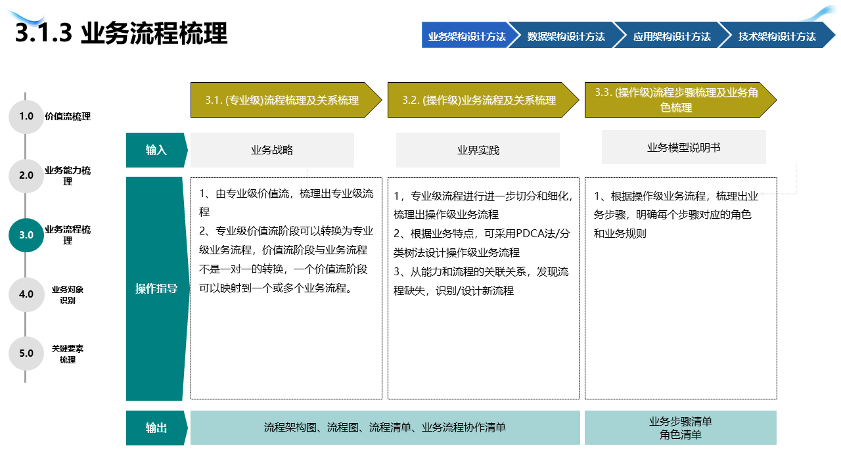Click text 专业级流程进行进一步切分和细化
841x473 pixels.
[x=491, y=196]
